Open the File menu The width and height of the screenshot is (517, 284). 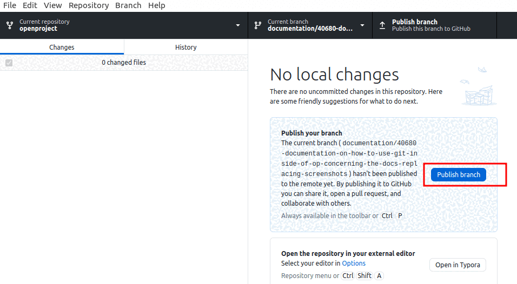pos(10,5)
